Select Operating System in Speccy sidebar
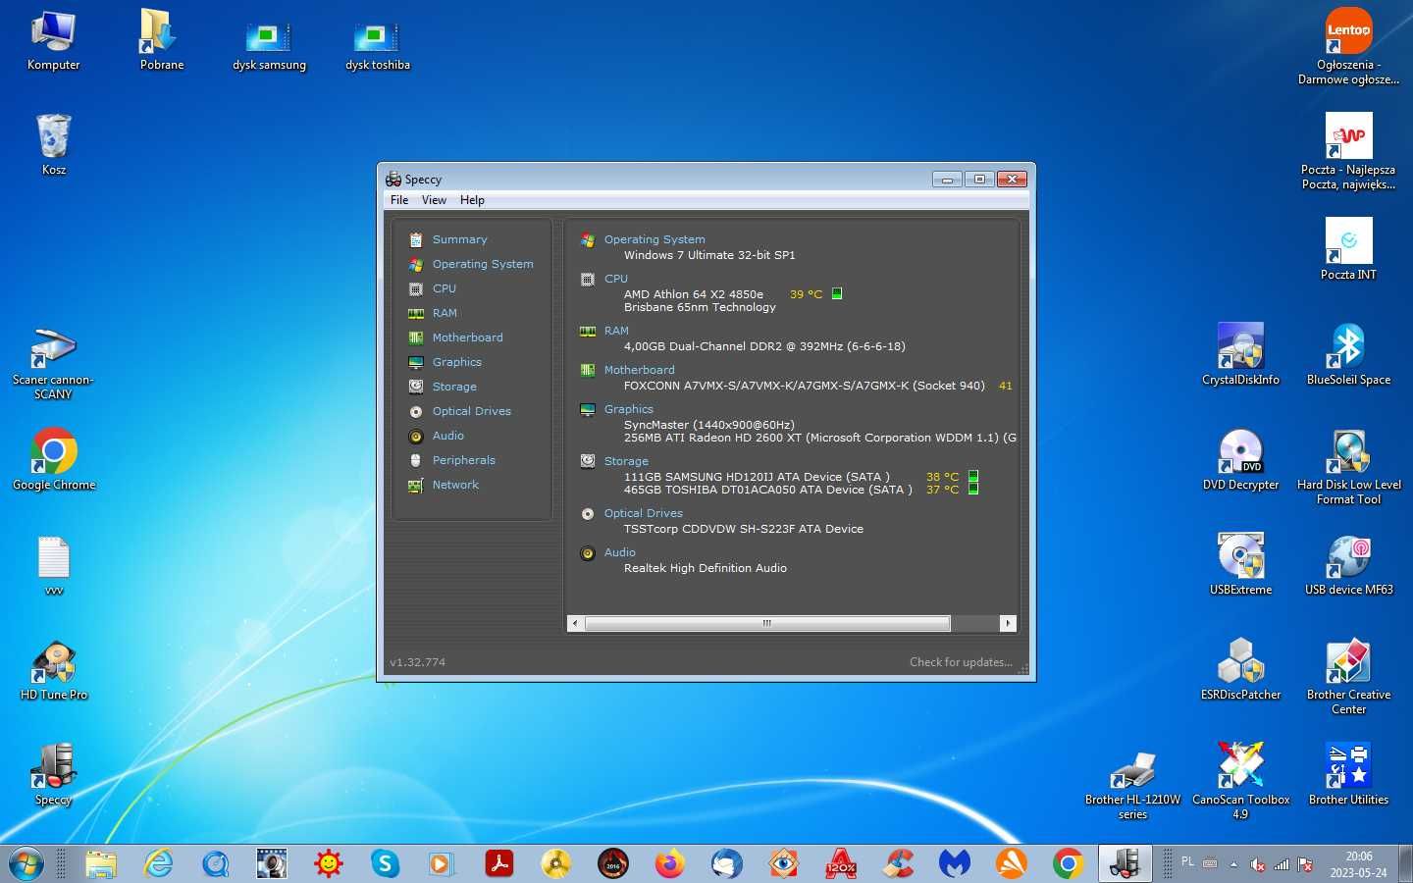This screenshot has width=1413, height=883. 483,264
